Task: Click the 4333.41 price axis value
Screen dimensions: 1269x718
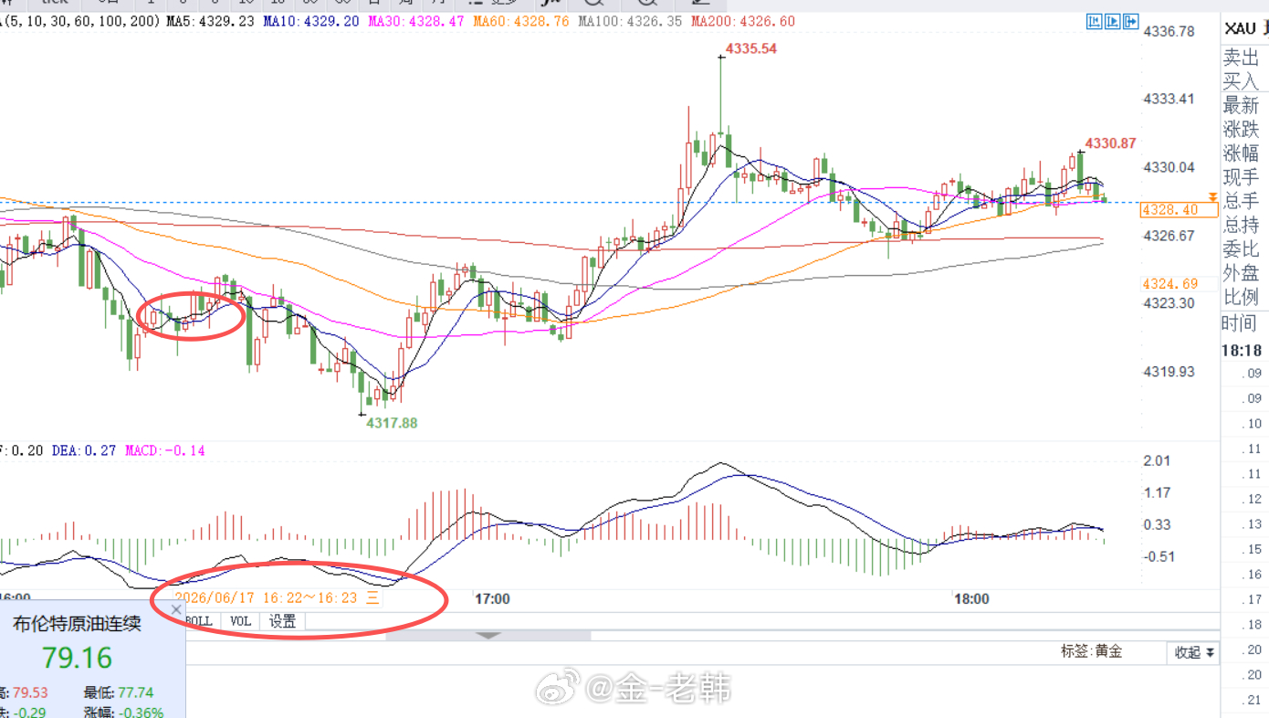Action: coord(1169,99)
